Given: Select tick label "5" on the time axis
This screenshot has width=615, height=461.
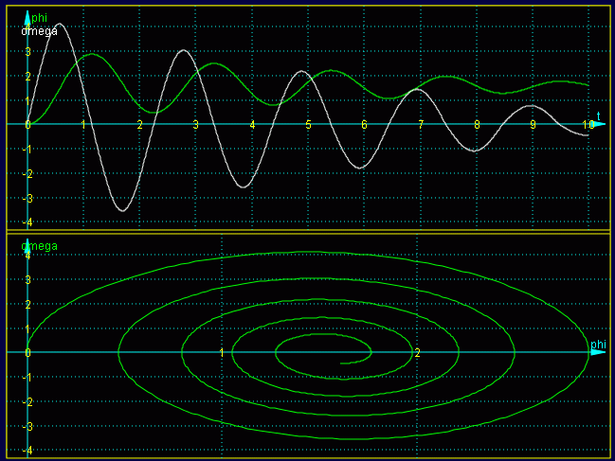Looking at the screenshot, I should 308,125.
